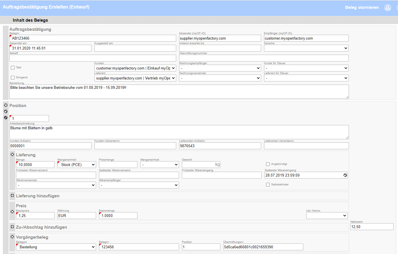The width and height of the screenshot is (398, 254).
Task: Click the plus icon beside Zu-/Abschlag hinzufügen
Action: (x=12, y=227)
